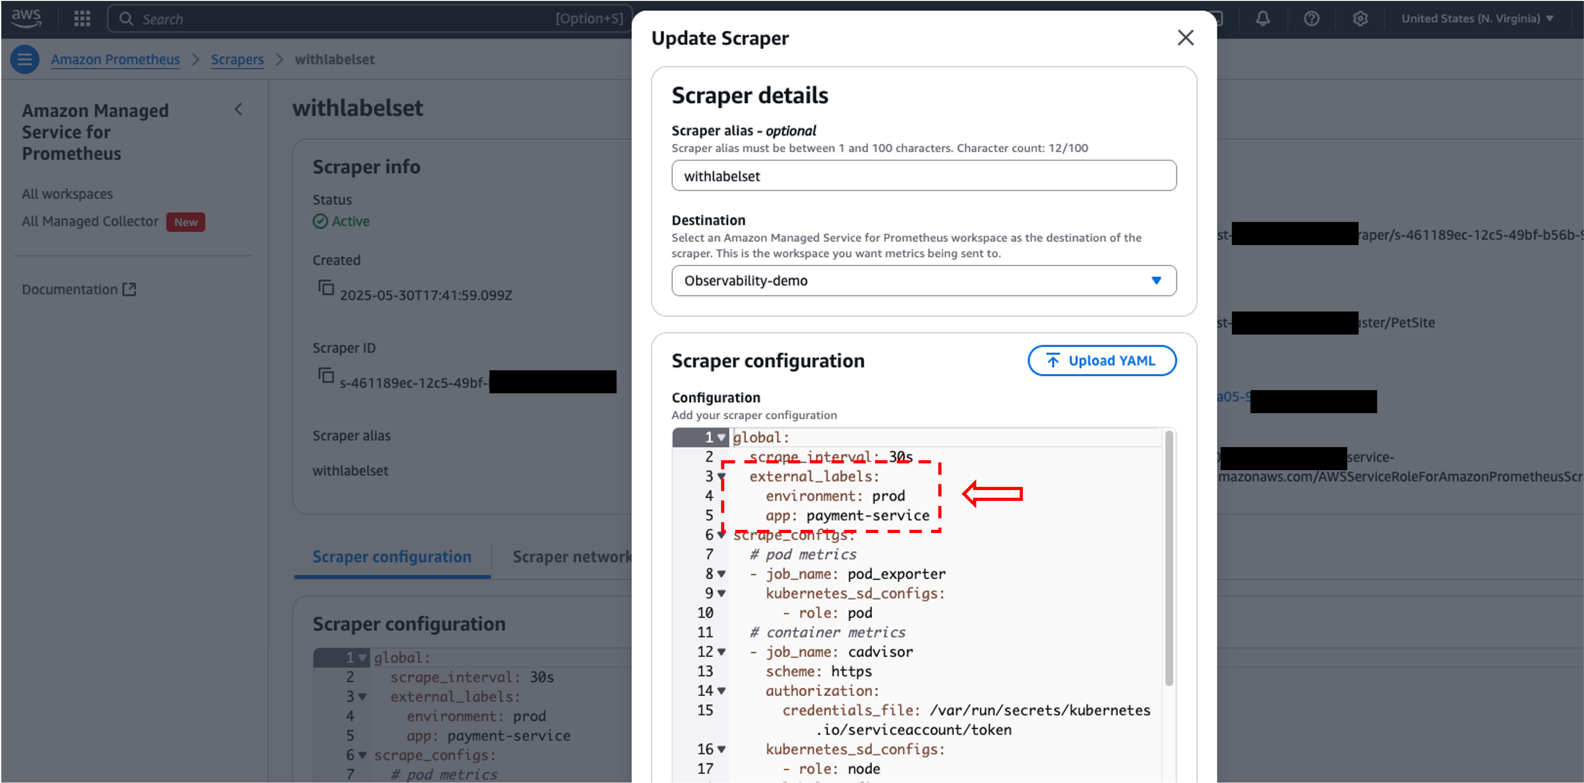Collapse the left navigation panel with the chevron

(239, 109)
